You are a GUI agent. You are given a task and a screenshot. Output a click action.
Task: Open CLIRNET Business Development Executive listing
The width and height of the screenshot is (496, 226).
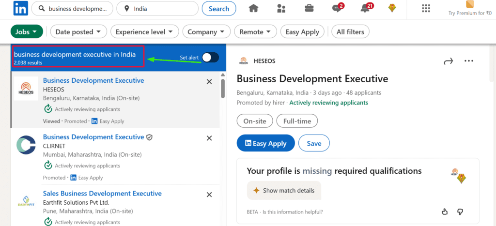pos(93,137)
